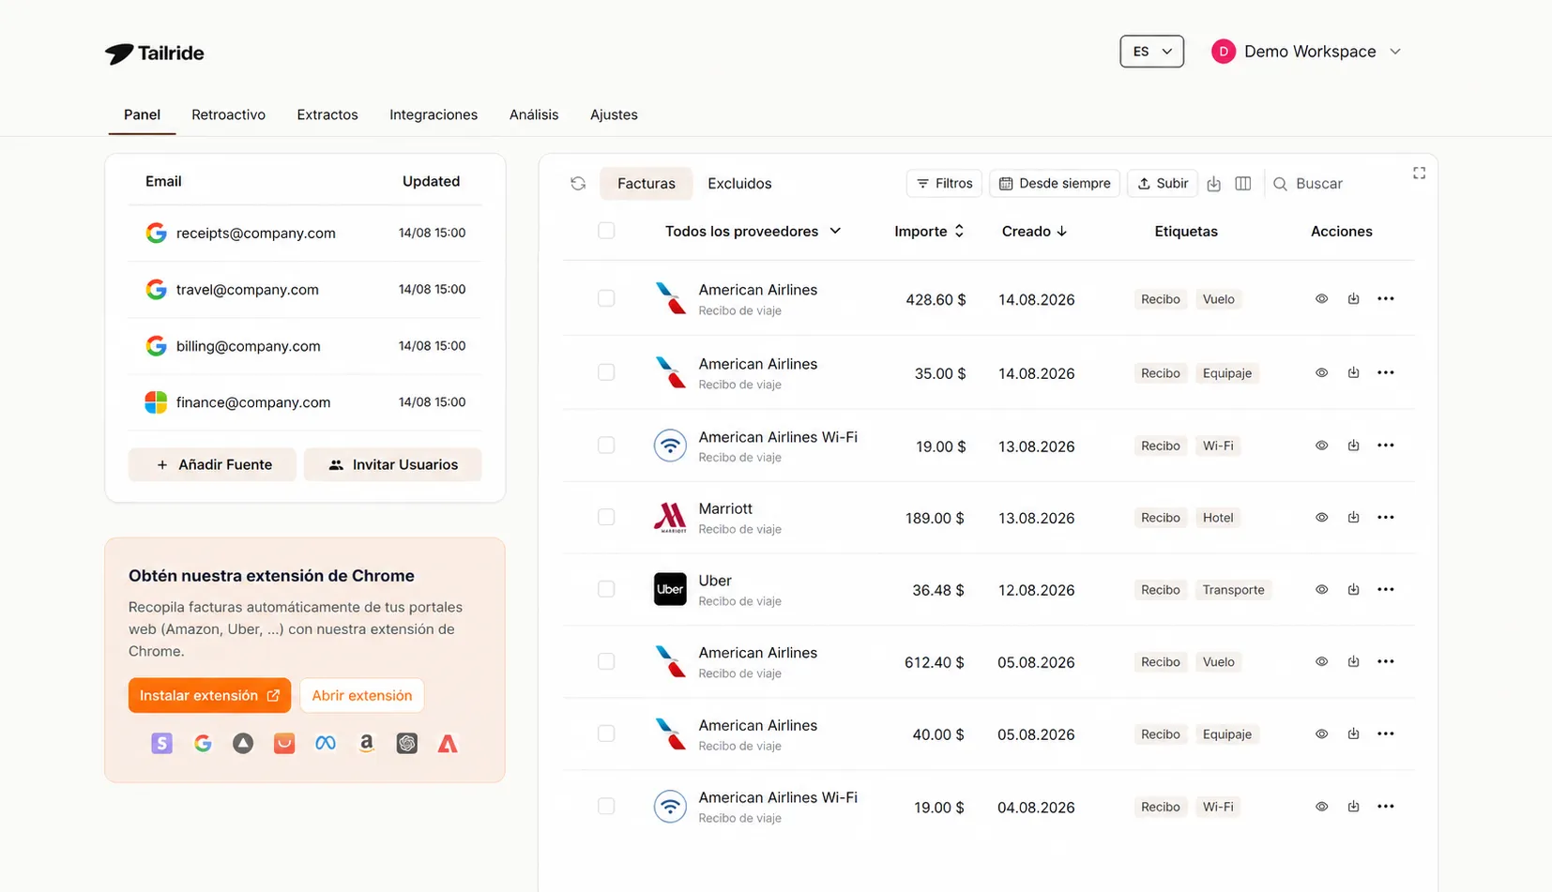Open more actions for Uber row
Screen dimensions: 1552x892
click(x=1386, y=589)
